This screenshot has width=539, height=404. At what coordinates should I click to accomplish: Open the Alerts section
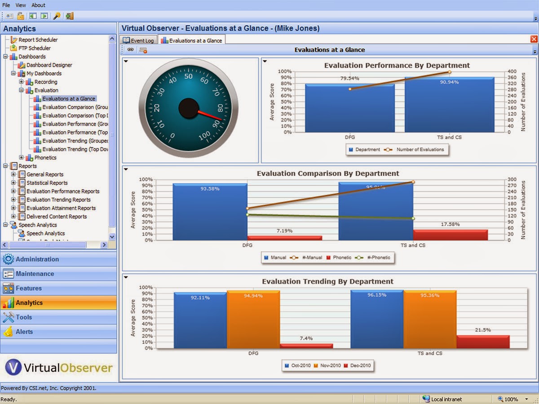(x=58, y=332)
